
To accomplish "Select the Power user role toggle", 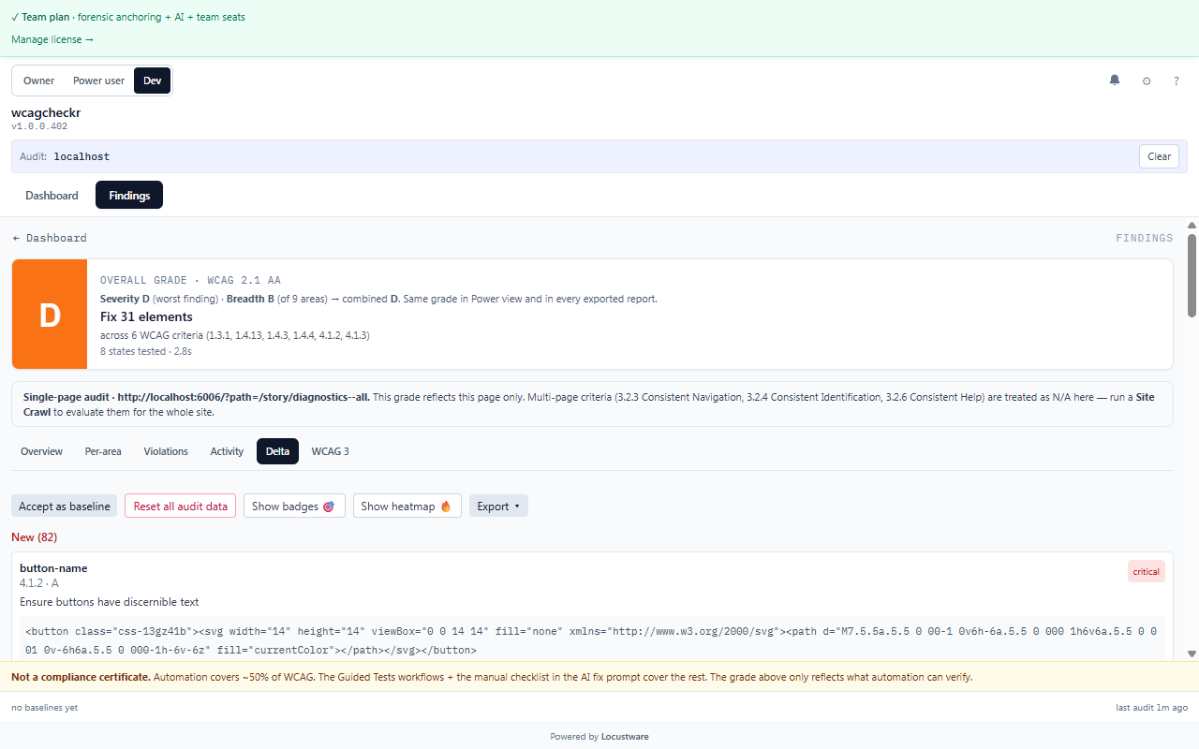I will [x=99, y=81].
